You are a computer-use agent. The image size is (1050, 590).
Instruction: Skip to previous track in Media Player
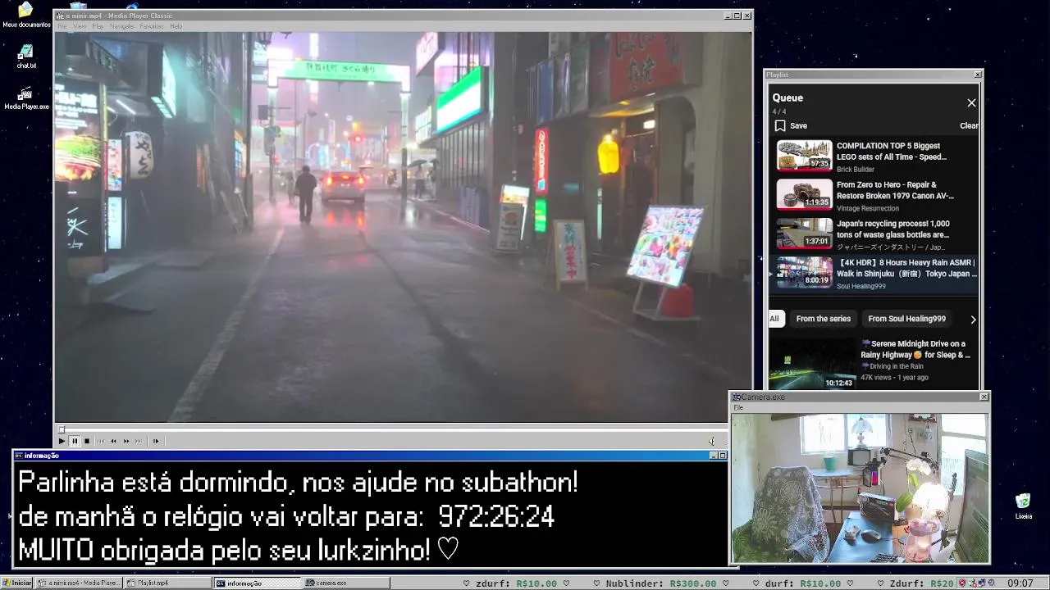tap(101, 441)
